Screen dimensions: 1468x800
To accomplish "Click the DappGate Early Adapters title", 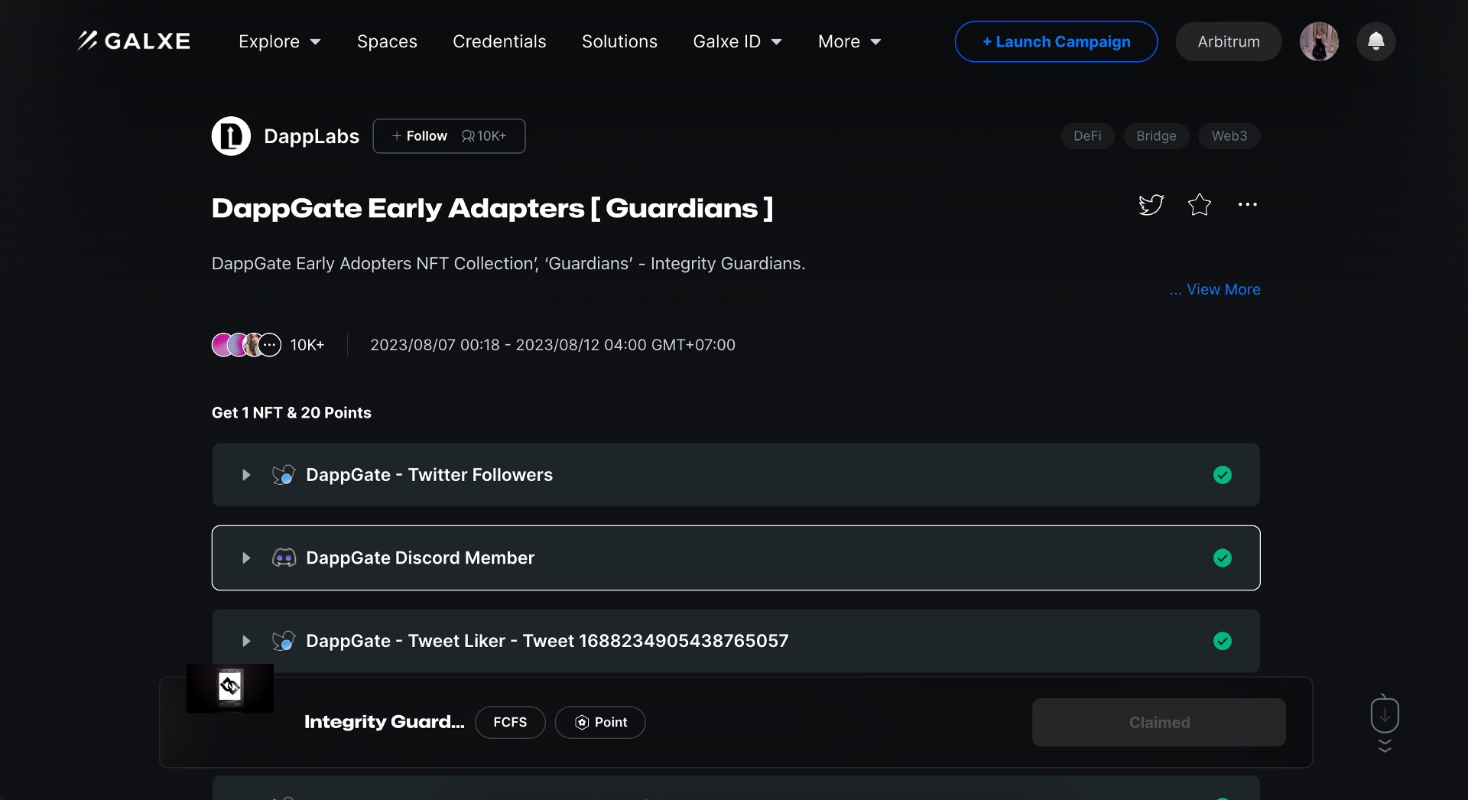I will 492,208.
